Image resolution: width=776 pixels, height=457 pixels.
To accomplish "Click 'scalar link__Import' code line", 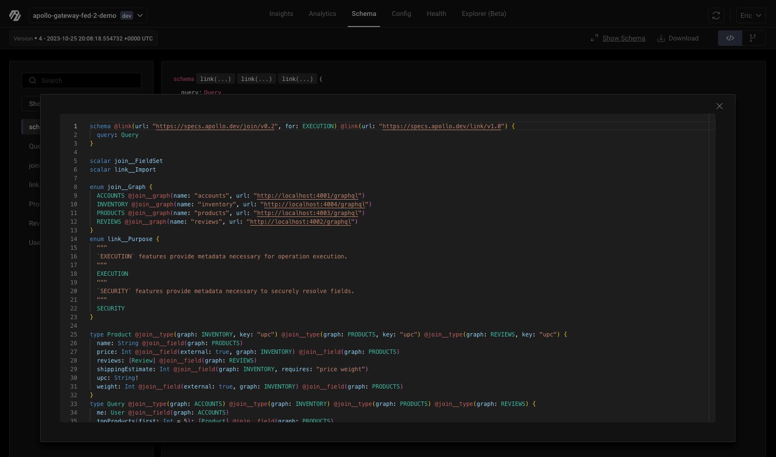I will (x=123, y=170).
